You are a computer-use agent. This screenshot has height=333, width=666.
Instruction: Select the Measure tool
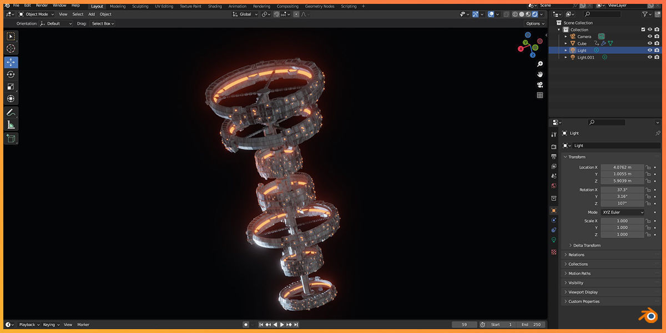(11, 124)
